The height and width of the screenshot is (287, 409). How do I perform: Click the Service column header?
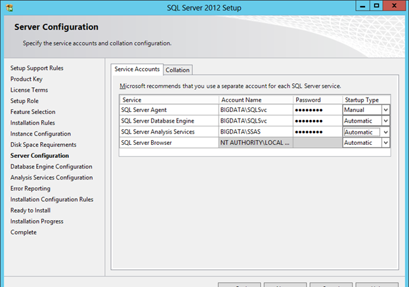(x=169, y=100)
